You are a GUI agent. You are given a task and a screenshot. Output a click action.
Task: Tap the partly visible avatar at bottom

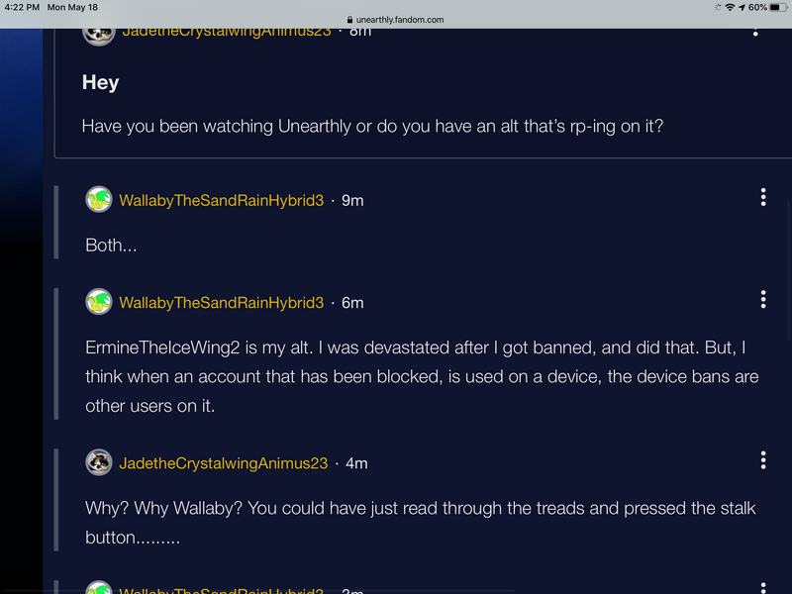[x=99, y=588]
